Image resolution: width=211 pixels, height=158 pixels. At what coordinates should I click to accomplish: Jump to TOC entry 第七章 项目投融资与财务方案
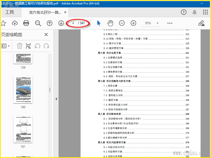143,81
